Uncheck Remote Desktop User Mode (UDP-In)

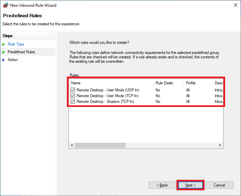click(73, 90)
